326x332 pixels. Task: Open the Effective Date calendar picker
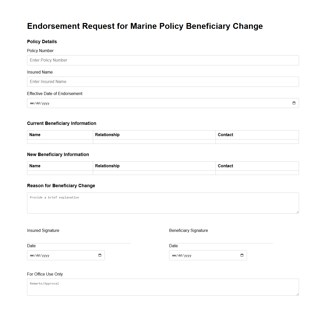294,103
